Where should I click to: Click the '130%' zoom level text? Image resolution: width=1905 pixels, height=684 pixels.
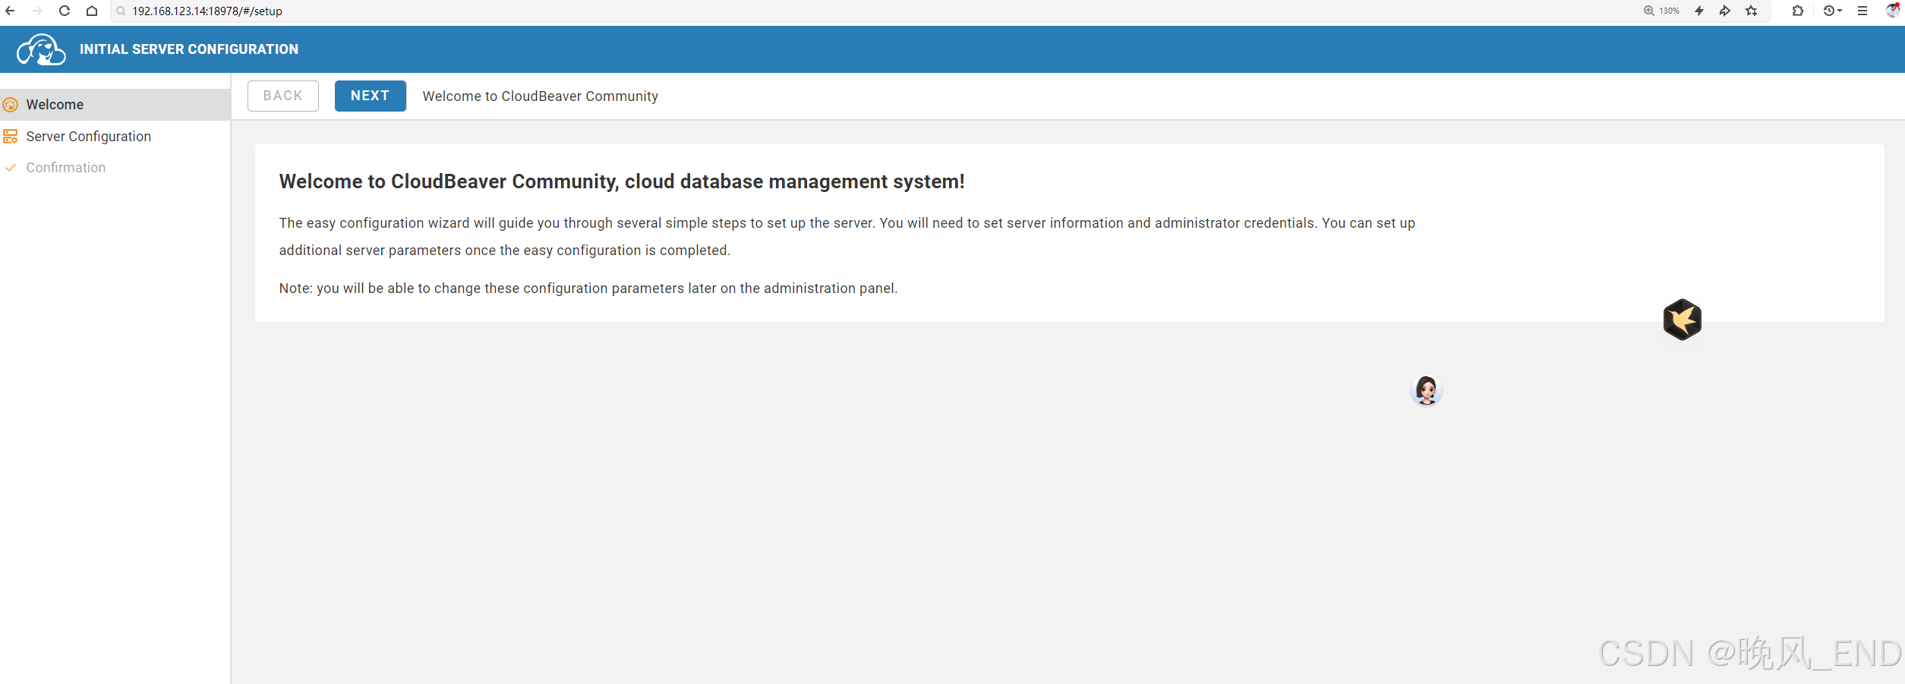coord(1669,11)
